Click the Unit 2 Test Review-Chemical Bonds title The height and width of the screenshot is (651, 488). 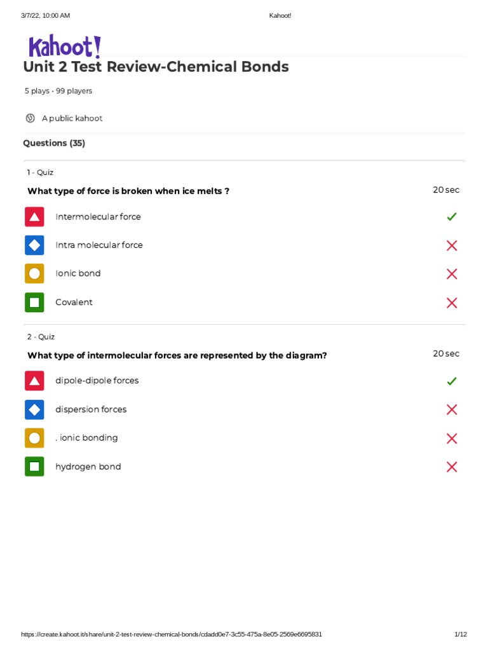click(x=156, y=67)
